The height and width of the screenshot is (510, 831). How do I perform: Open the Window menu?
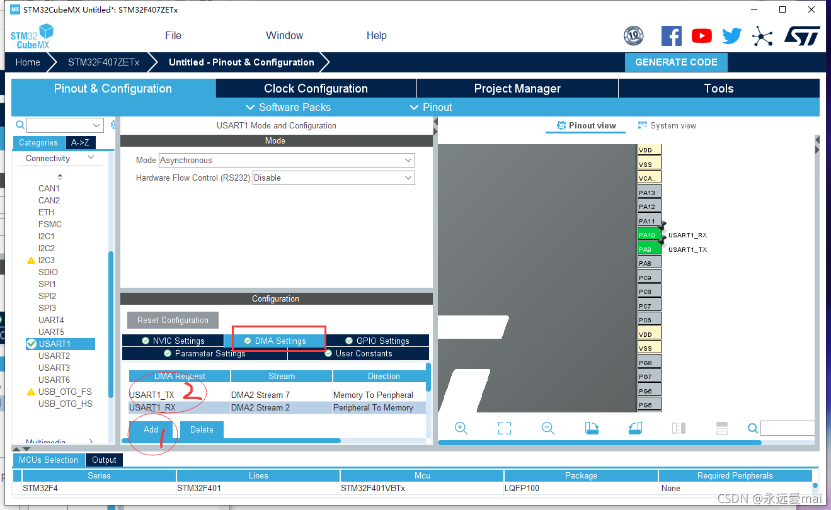tap(284, 35)
